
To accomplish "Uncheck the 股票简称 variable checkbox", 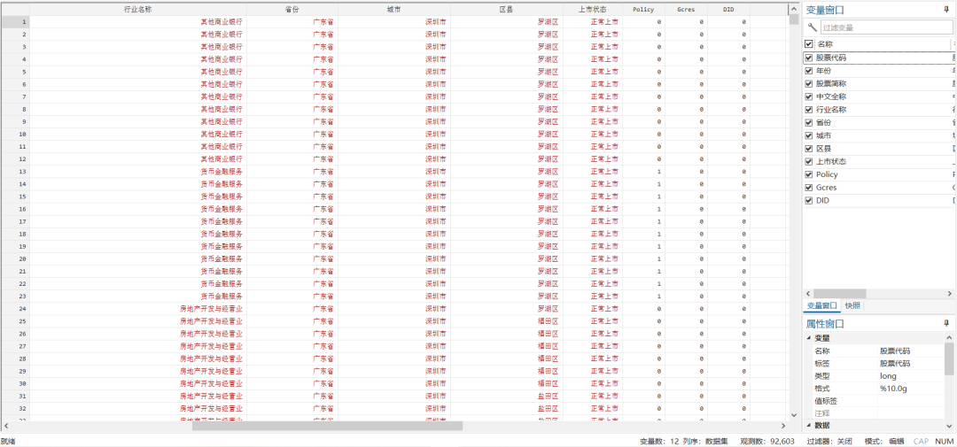I will 809,83.
